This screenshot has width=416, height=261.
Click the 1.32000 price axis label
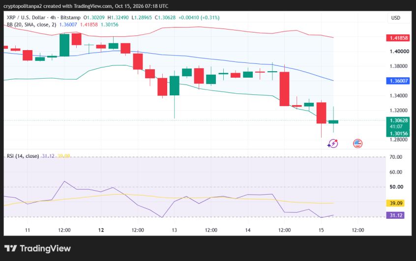[398, 110]
